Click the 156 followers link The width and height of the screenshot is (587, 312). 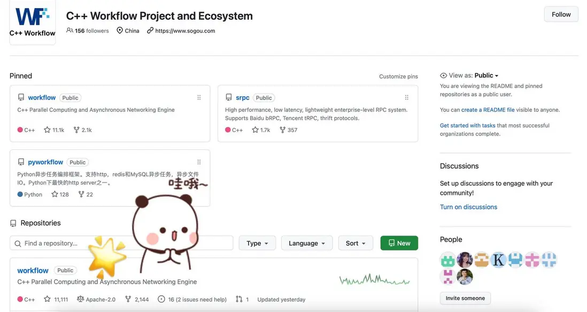[x=92, y=31]
